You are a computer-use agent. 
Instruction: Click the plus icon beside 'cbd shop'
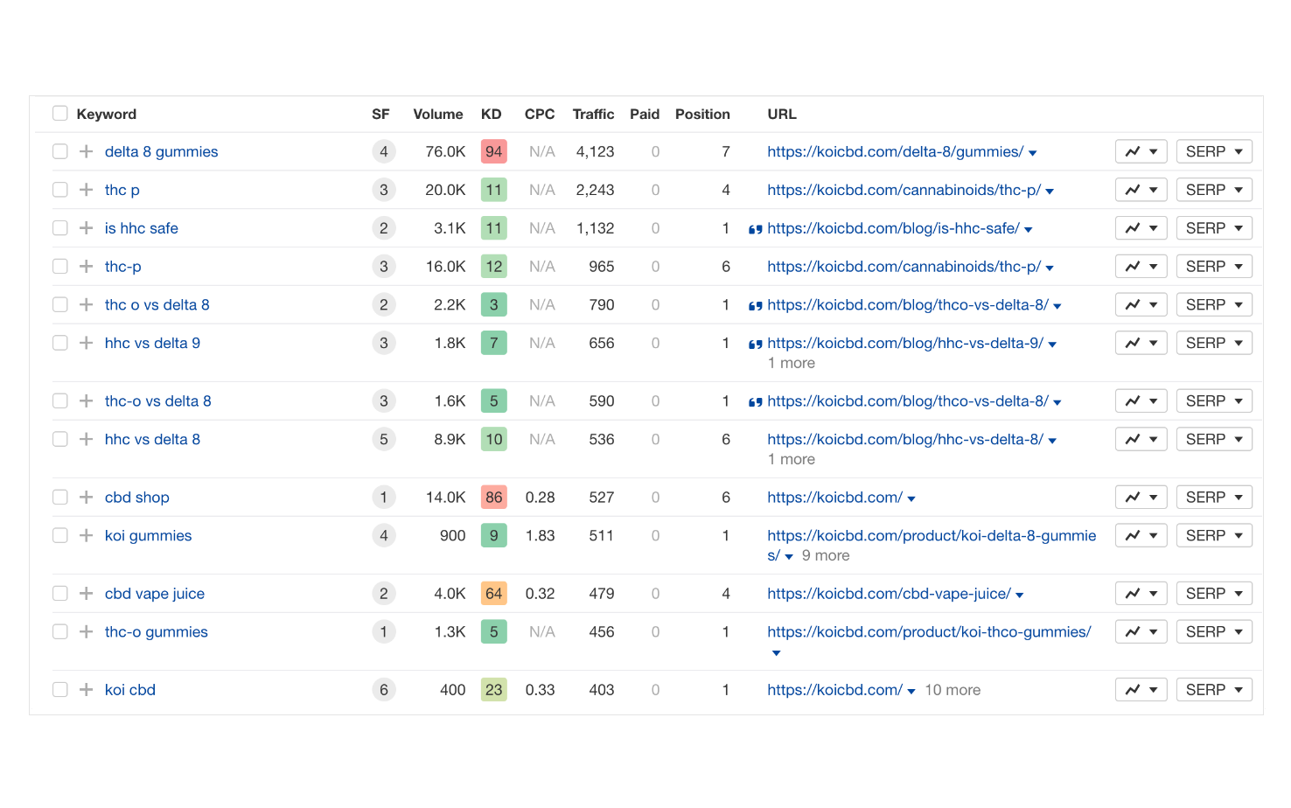click(x=86, y=498)
